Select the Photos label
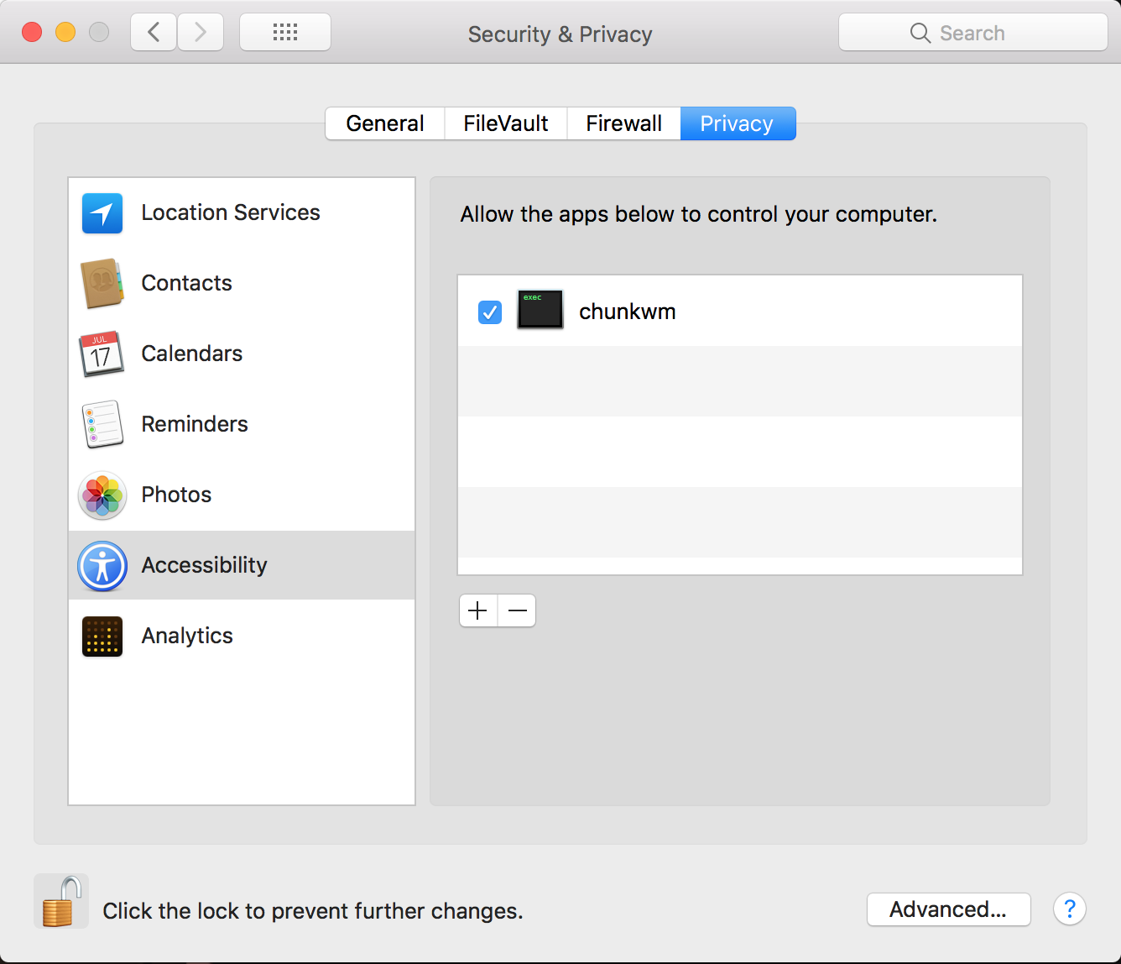Viewport: 1121px width, 964px height. pos(176,495)
